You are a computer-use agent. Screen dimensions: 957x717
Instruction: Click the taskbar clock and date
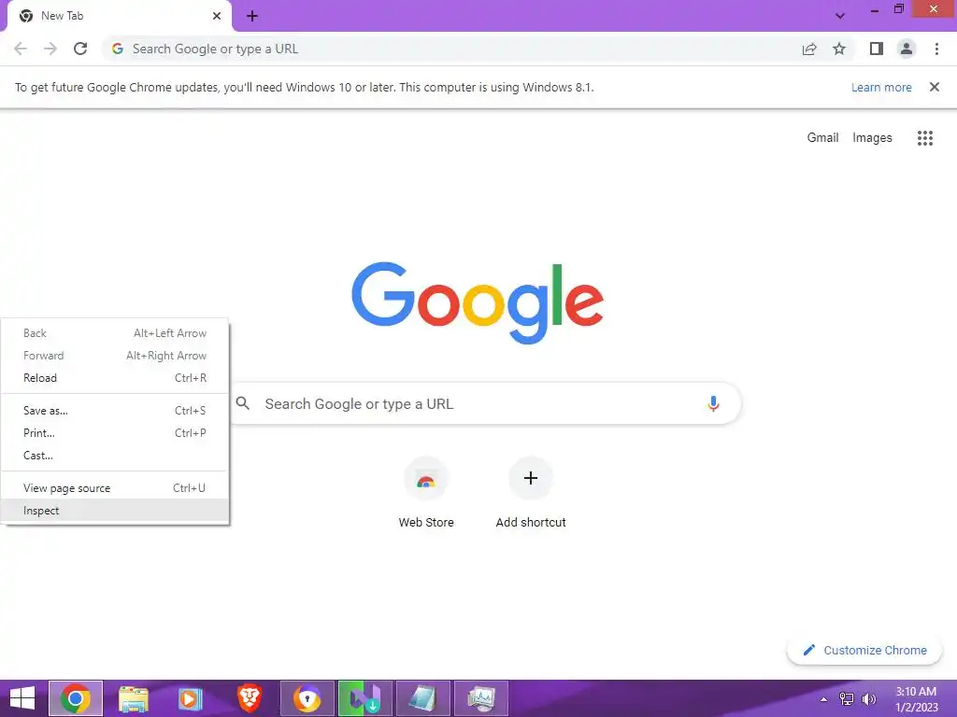click(916, 699)
